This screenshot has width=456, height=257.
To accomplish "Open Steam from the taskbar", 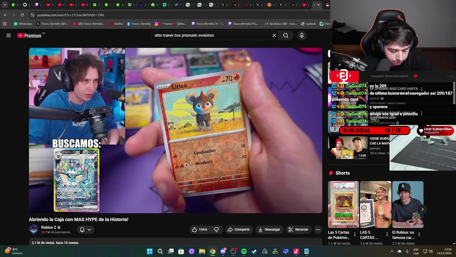I will click(x=254, y=251).
